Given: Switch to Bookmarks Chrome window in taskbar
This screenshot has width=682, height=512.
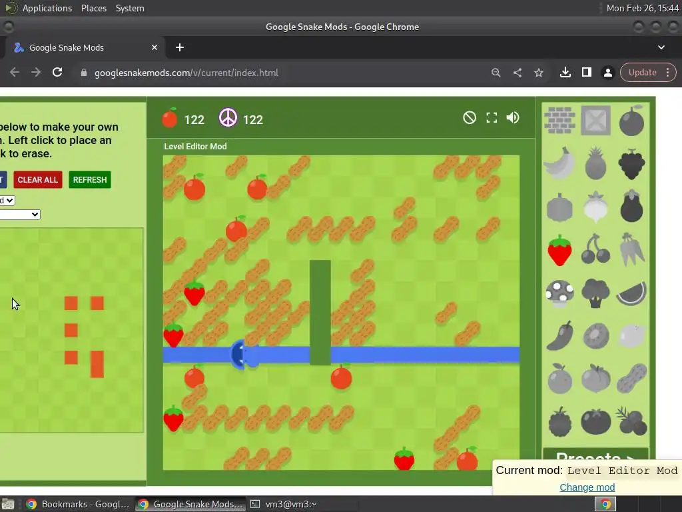Looking at the screenshot, I should [x=77, y=504].
